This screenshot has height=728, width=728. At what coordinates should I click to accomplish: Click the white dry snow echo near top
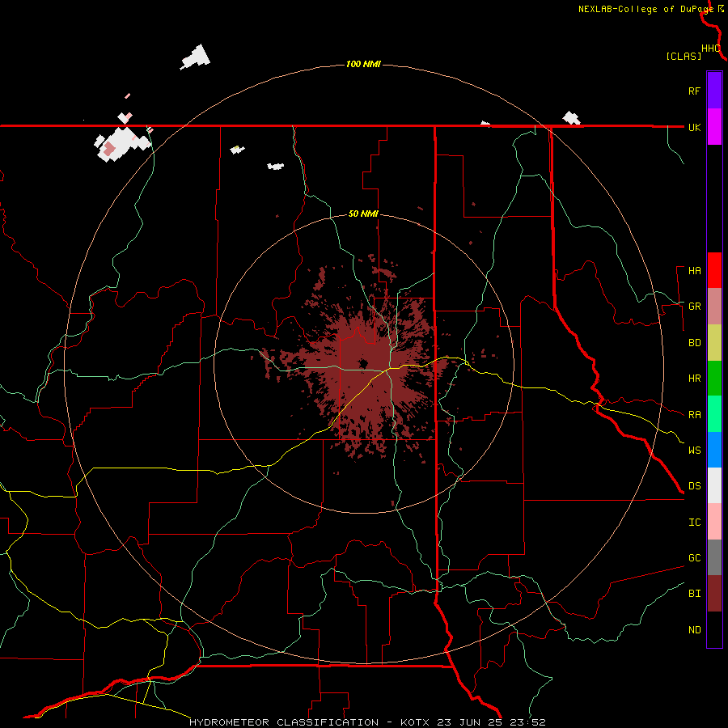[196, 57]
